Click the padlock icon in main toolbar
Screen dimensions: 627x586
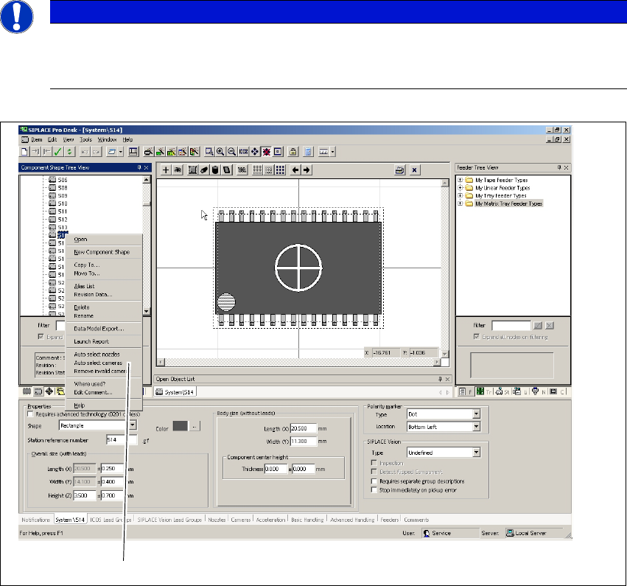[x=293, y=152]
